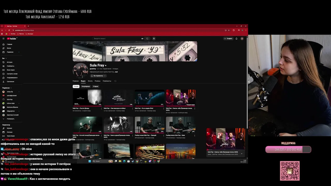The height and width of the screenshot is (186, 331).
Task: Select the Sula Fray - YouTube browser tab
Action: coord(15,26)
